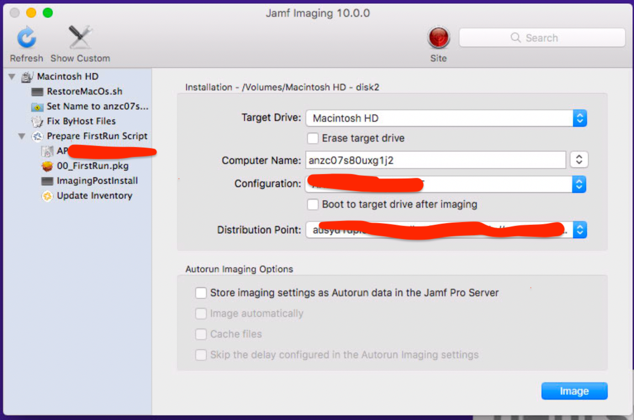Click the Macintosh HD sidebar label
634x420 pixels.
click(x=67, y=77)
